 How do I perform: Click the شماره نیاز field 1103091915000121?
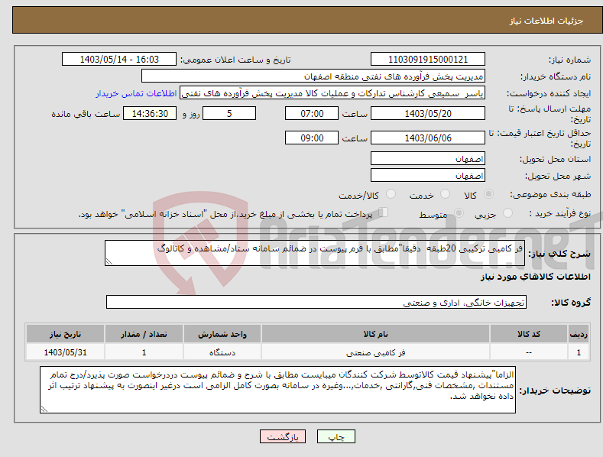click(x=428, y=60)
